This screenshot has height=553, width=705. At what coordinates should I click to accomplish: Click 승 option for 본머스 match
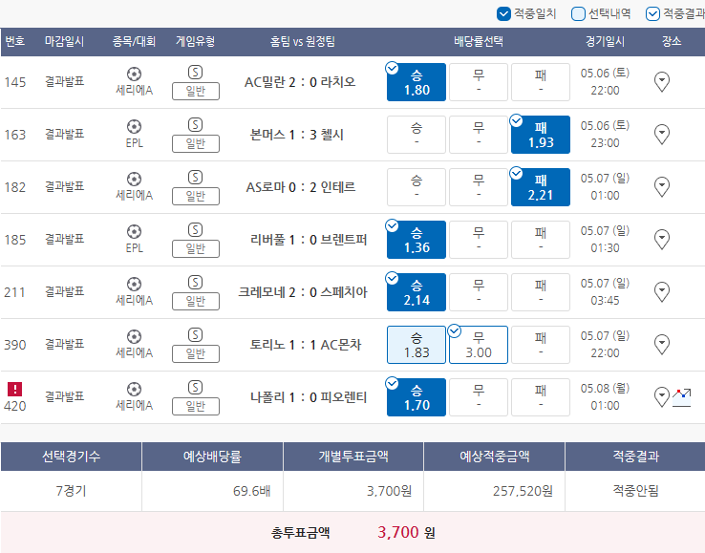417,135
